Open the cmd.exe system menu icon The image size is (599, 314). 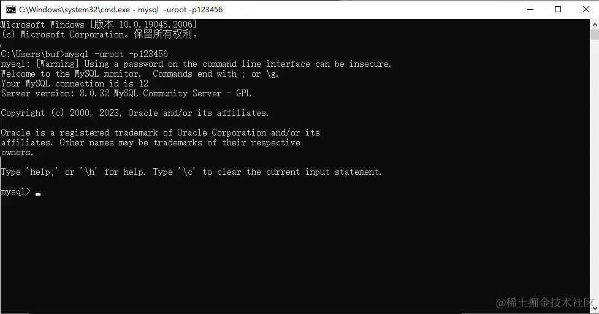pos(10,10)
